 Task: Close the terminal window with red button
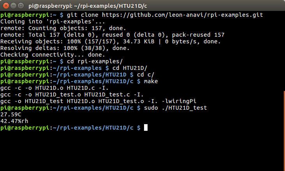(6, 6)
